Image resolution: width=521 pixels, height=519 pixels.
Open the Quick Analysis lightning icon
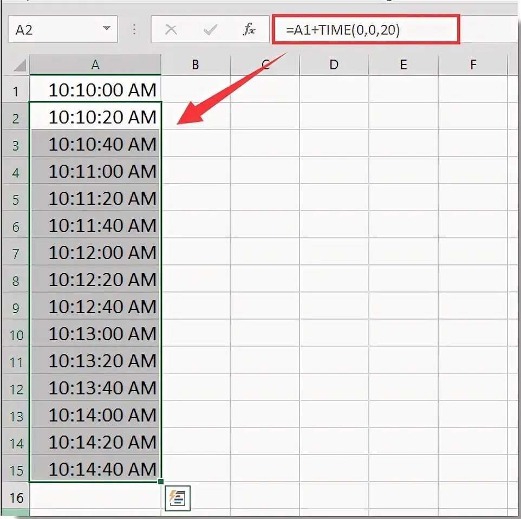[x=178, y=498]
